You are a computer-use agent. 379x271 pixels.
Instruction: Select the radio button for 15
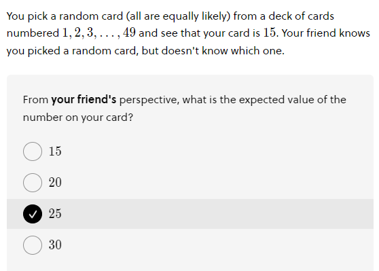[33, 151]
